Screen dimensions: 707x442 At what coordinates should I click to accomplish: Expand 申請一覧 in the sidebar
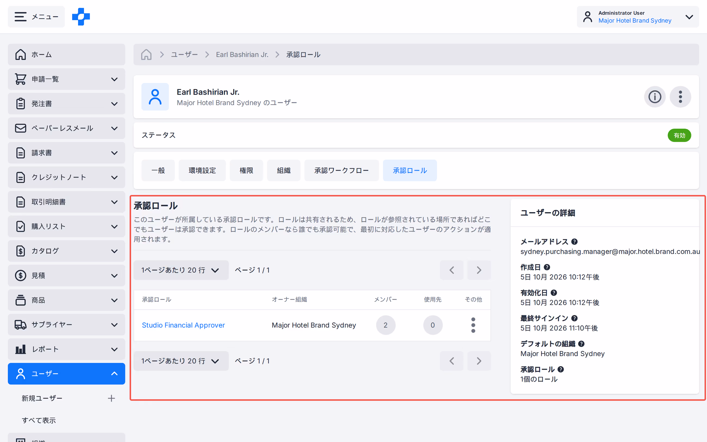[x=66, y=79]
